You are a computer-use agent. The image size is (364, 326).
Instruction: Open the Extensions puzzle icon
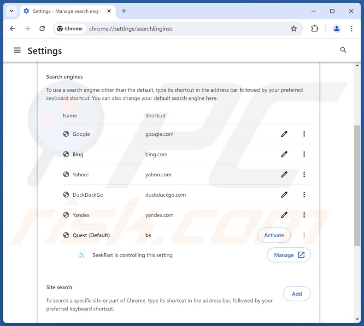(x=315, y=29)
